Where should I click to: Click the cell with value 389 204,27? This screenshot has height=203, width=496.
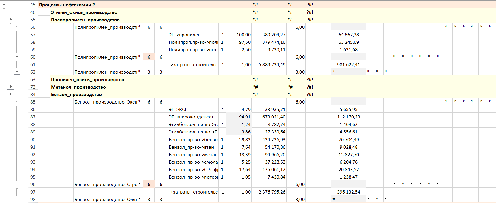(274, 35)
